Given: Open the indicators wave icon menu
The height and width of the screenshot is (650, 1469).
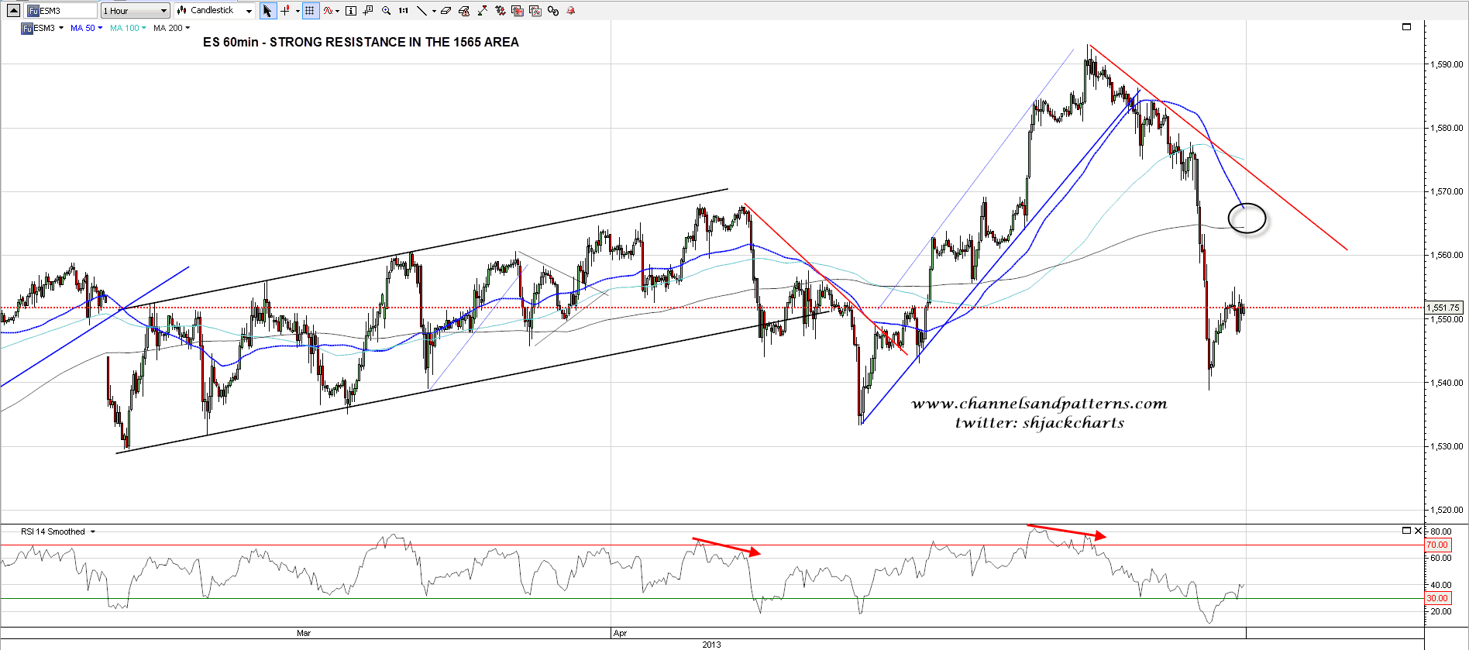Looking at the screenshot, I should click(x=329, y=11).
